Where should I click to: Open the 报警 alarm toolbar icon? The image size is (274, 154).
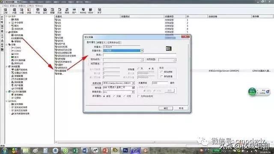(52, 11)
